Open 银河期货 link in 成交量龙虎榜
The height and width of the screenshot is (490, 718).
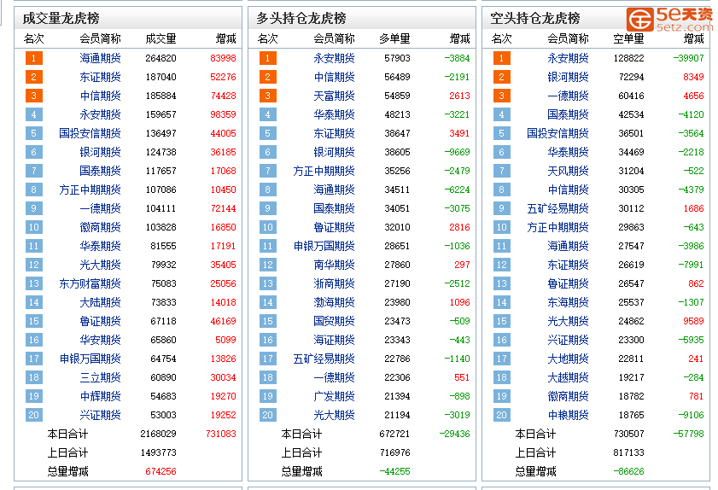pyautogui.click(x=100, y=152)
